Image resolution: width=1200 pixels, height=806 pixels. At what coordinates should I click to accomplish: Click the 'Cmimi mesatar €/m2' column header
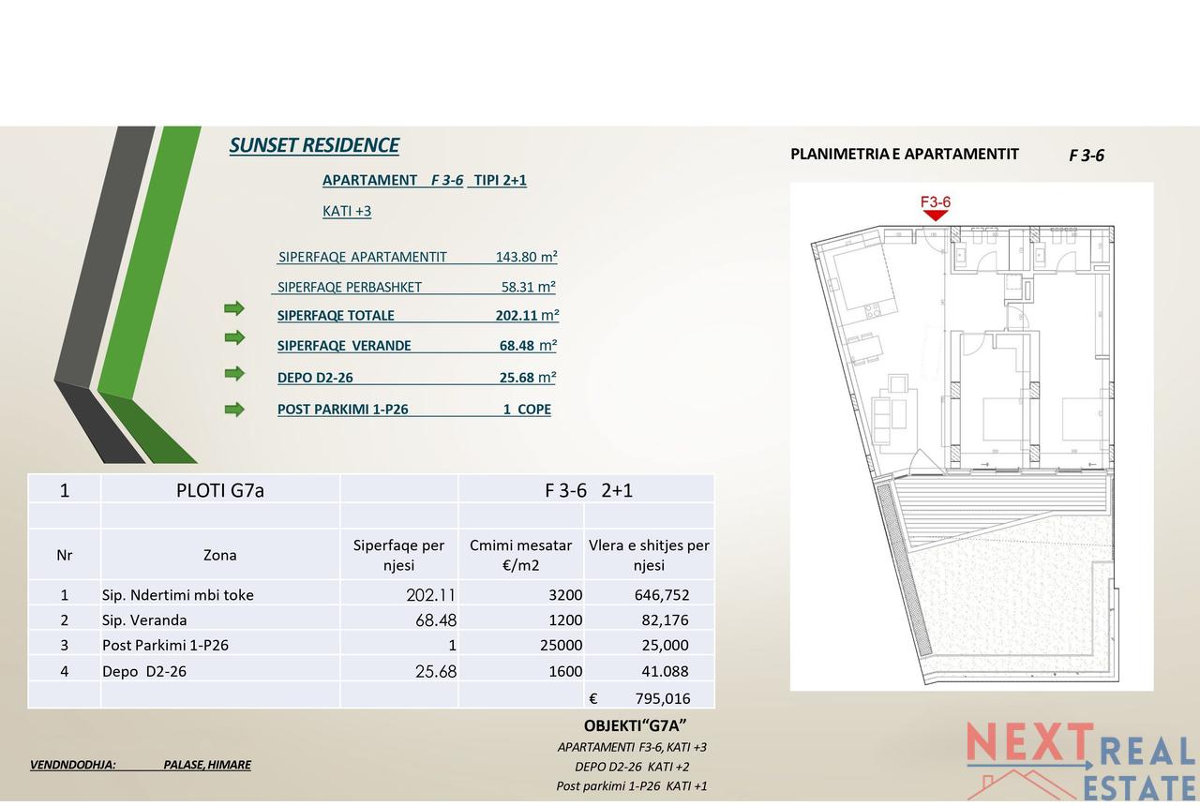521,555
